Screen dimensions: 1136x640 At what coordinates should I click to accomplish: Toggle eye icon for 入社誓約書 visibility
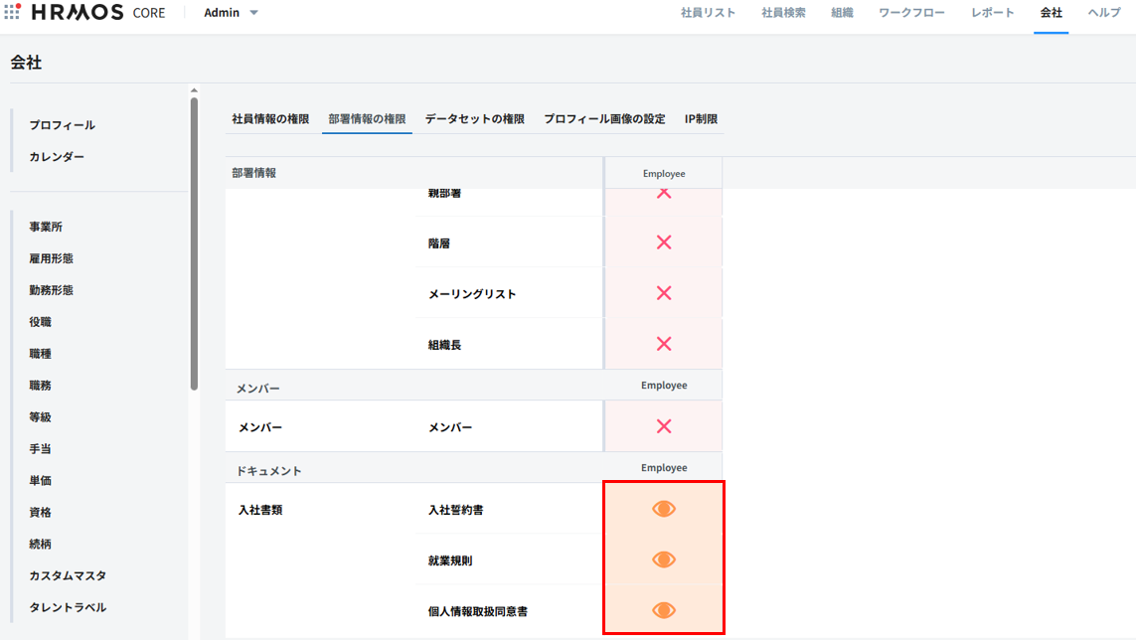pyautogui.click(x=664, y=509)
